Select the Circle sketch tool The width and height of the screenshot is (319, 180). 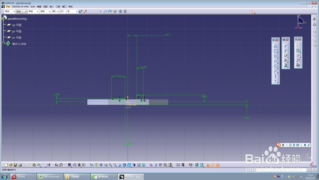pos(276,56)
